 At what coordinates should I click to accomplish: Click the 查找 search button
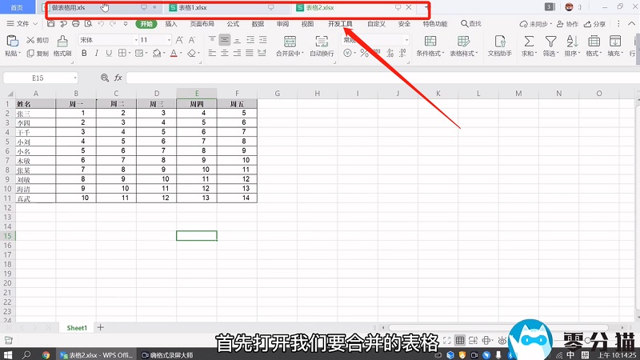(470, 24)
